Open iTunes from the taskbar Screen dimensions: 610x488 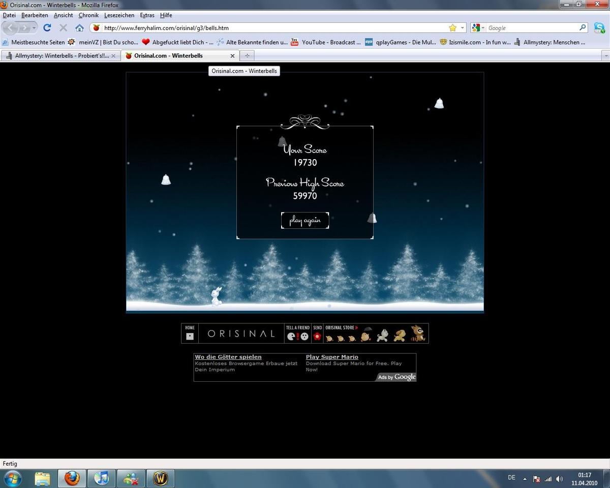pos(102,478)
